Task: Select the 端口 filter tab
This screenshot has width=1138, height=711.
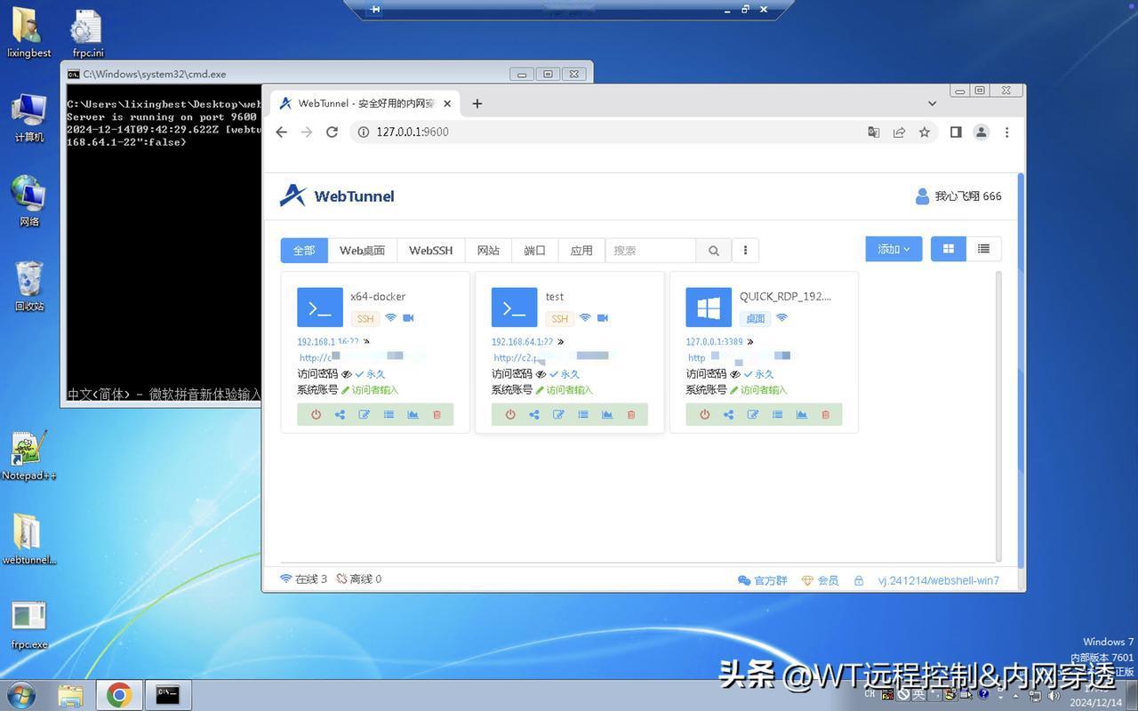Action: tap(535, 251)
